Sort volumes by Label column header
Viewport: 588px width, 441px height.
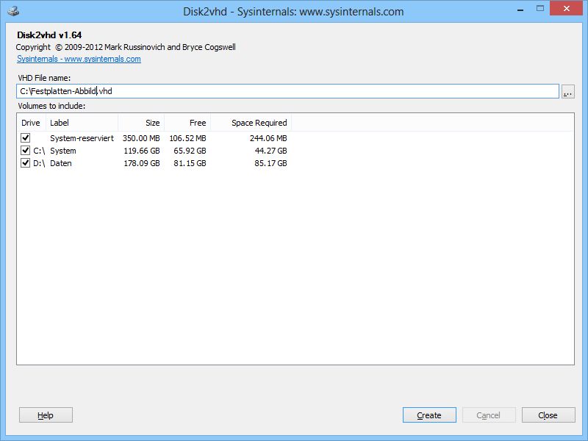82,123
